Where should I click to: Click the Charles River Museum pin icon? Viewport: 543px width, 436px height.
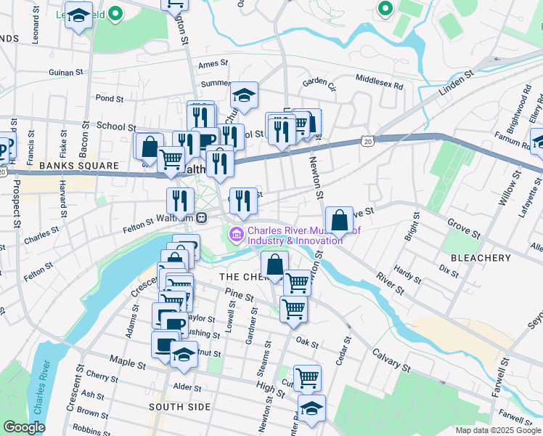237,235
